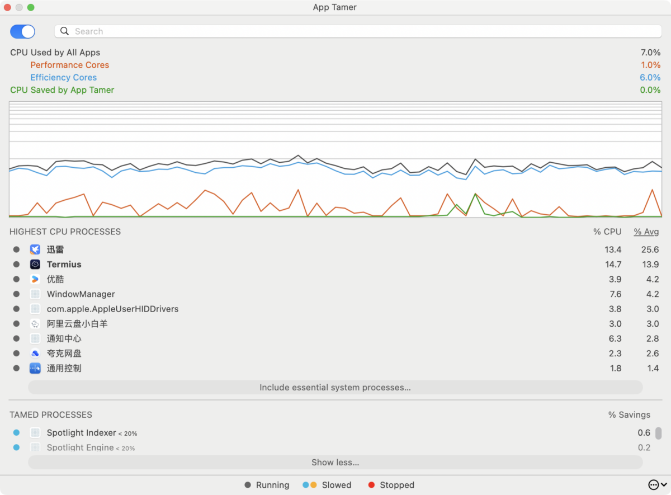Select the Spotlight Indexer tamed process name
This screenshot has height=495, width=671.
pos(82,433)
